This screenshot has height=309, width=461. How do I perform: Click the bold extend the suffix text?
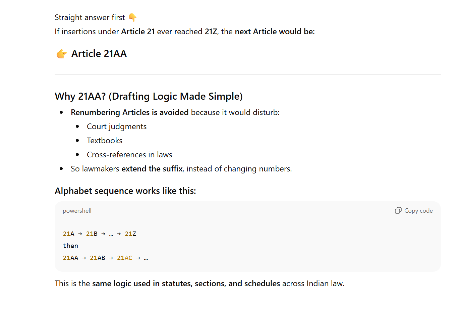(x=152, y=169)
